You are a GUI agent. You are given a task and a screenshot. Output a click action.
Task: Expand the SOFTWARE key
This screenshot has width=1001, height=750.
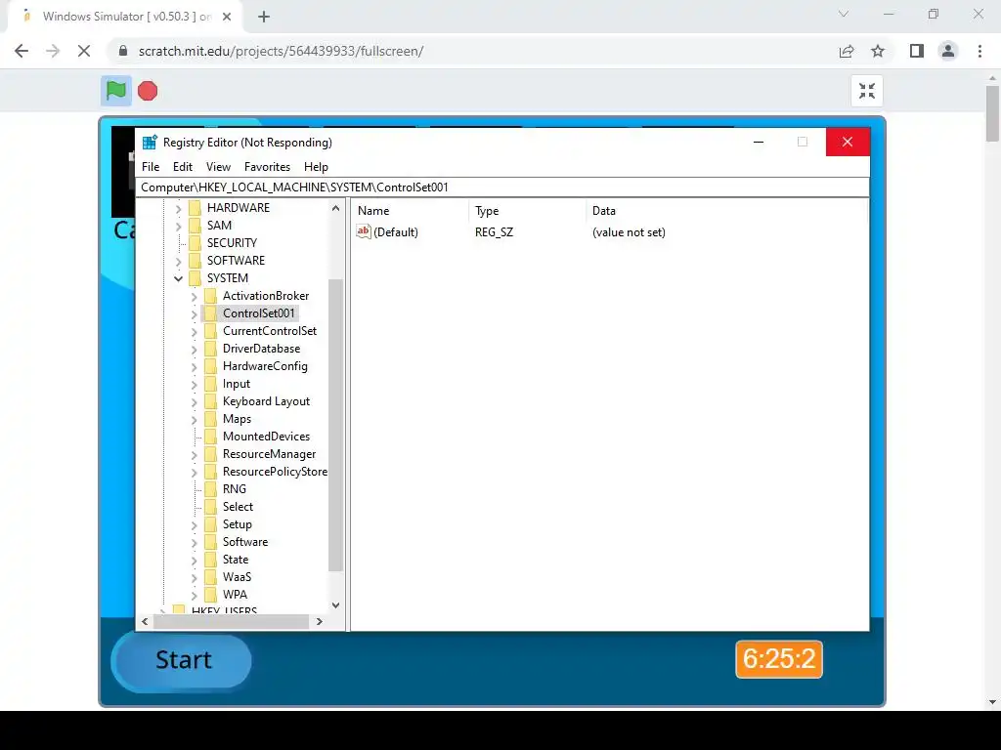coord(179,261)
